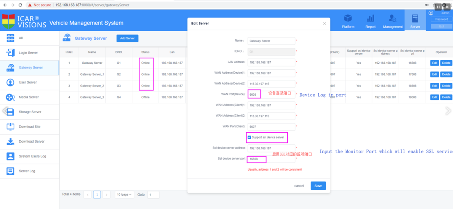Click the WAN Address(Device)2 field

pos(271,84)
